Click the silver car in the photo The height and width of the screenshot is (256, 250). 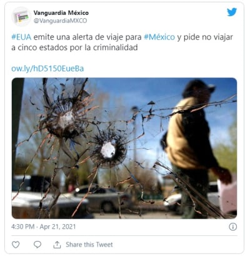coord(100,198)
